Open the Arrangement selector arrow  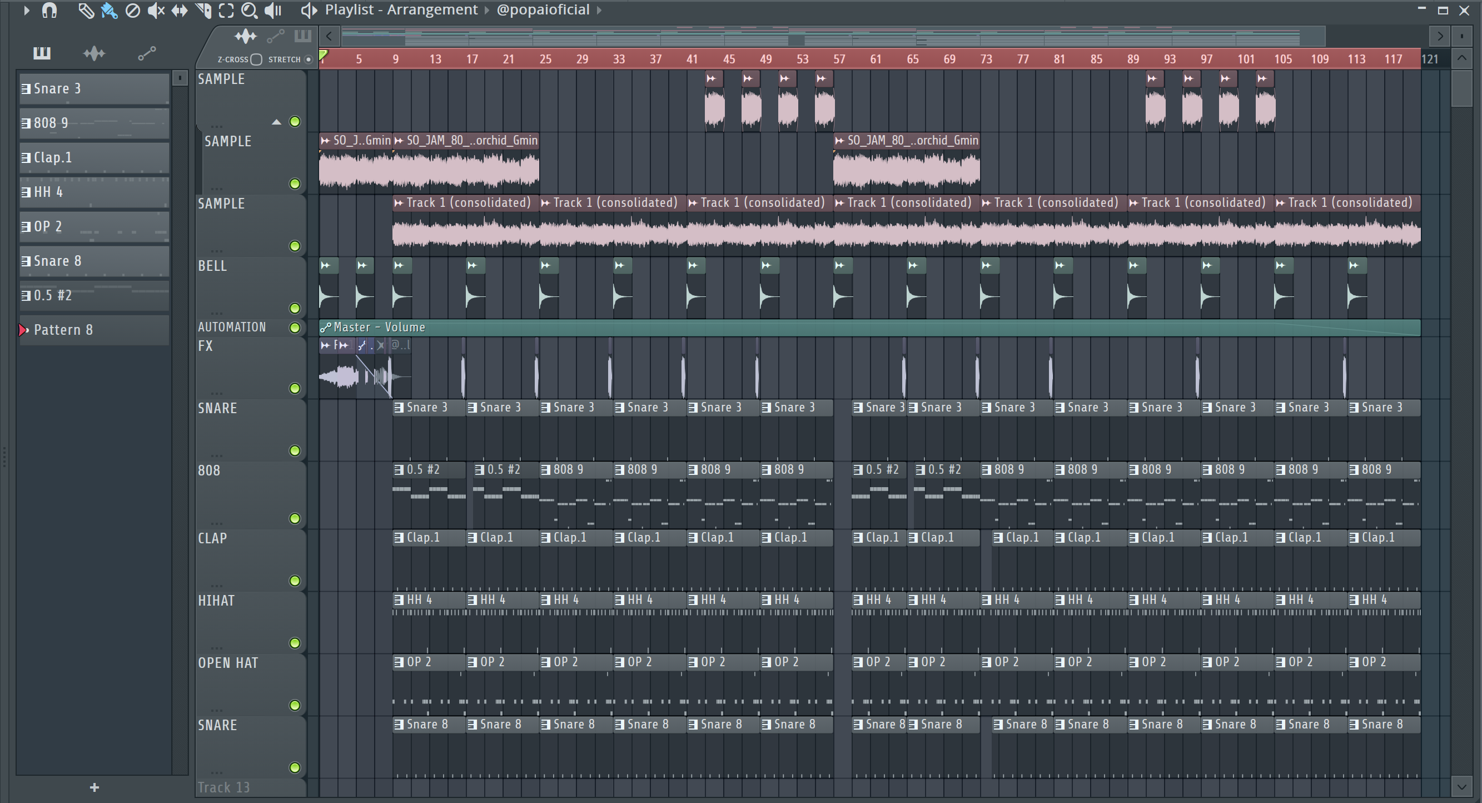coord(487,11)
